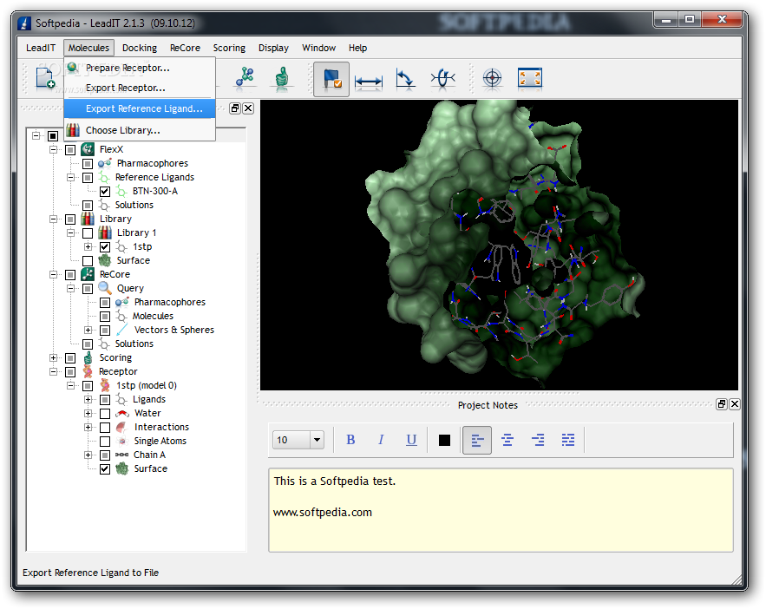
Task: Select the torsion rotation tool
Action: [x=442, y=78]
